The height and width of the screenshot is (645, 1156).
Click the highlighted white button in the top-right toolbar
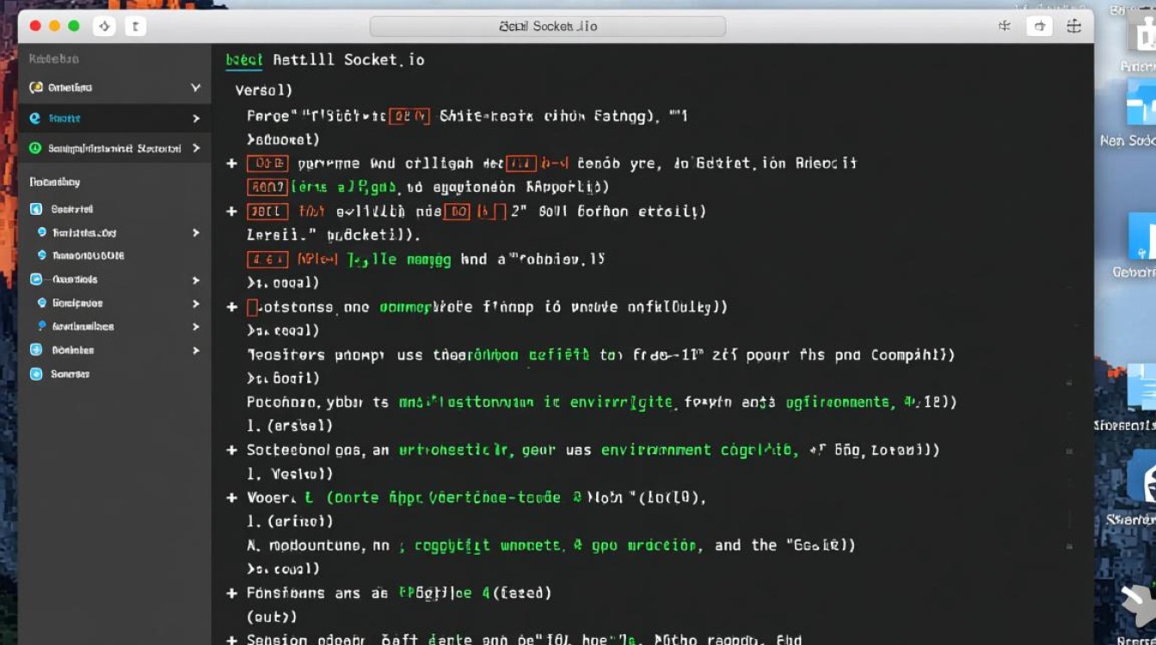1040,27
